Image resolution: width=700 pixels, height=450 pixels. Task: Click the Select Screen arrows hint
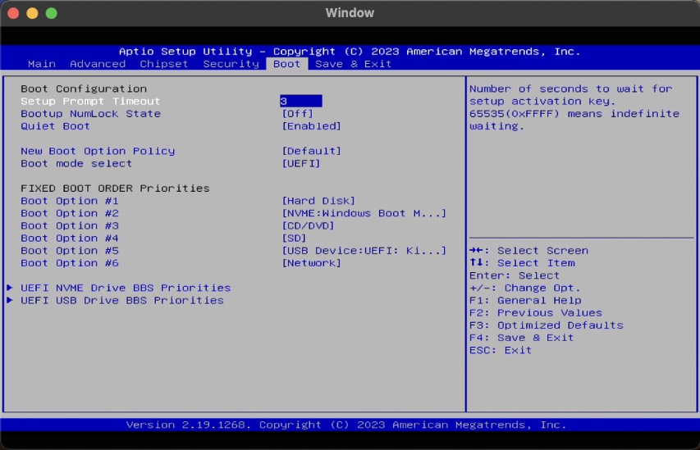pos(528,251)
